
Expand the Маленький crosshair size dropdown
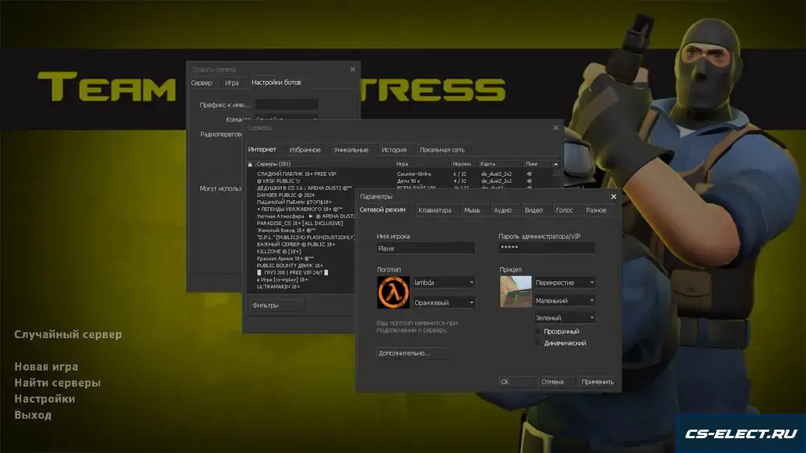565,300
